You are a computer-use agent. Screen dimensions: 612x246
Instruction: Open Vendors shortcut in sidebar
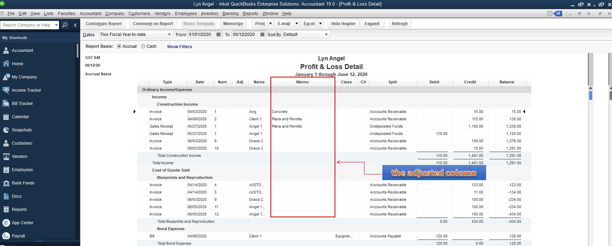click(x=19, y=157)
